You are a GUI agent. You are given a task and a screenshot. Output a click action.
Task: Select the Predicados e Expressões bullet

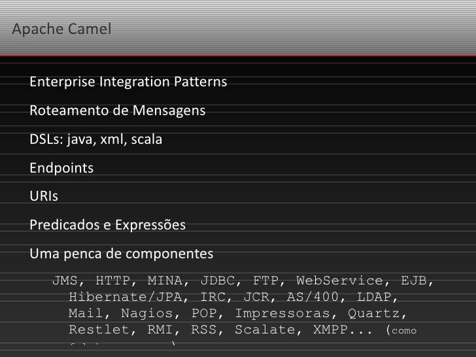pos(107,226)
